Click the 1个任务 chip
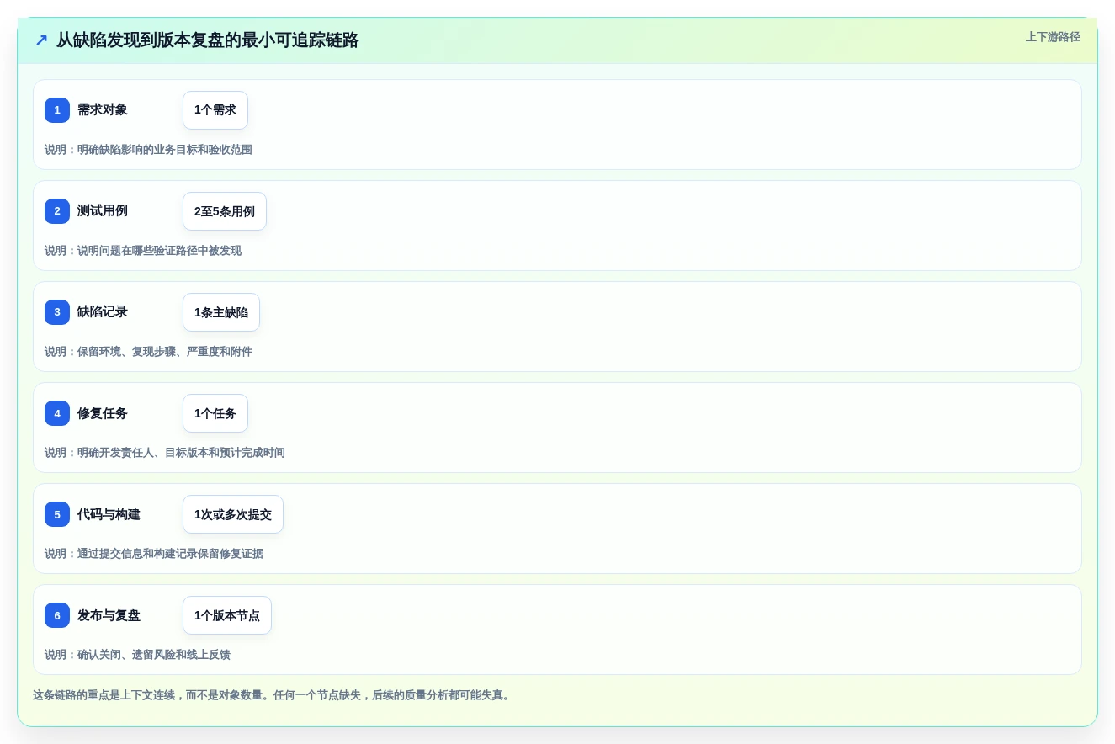This screenshot has height=744, width=1115. pyautogui.click(x=215, y=413)
